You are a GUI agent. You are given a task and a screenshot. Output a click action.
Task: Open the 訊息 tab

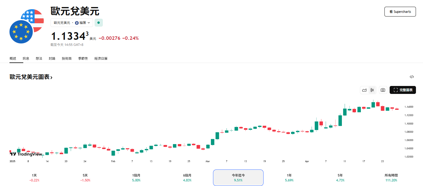(26, 58)
